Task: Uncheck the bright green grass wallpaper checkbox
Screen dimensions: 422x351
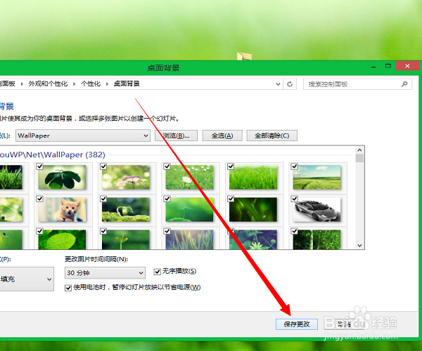Action: [231, 166]
